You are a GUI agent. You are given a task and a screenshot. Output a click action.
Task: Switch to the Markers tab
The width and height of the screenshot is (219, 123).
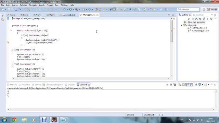(12, 85)
